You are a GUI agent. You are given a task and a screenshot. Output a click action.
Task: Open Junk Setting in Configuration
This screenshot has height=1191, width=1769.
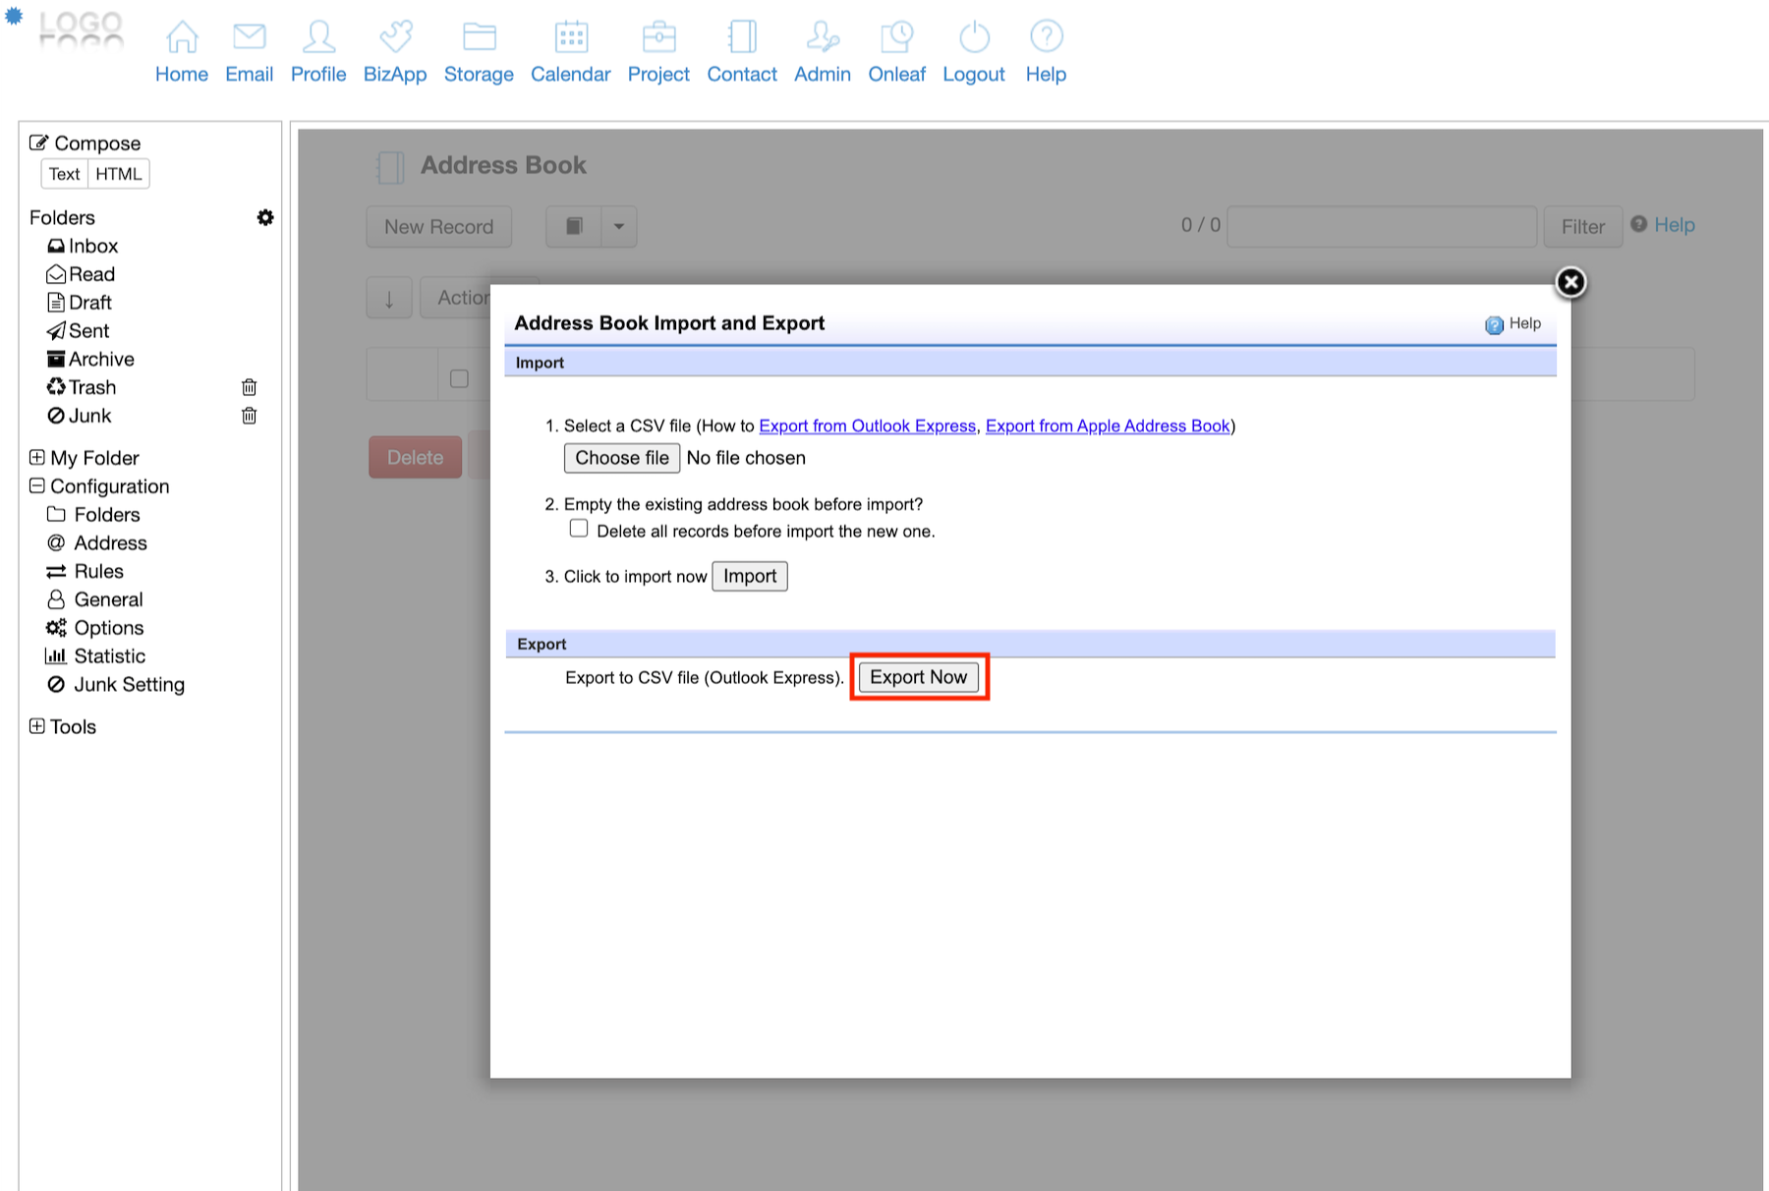[129, 685]
